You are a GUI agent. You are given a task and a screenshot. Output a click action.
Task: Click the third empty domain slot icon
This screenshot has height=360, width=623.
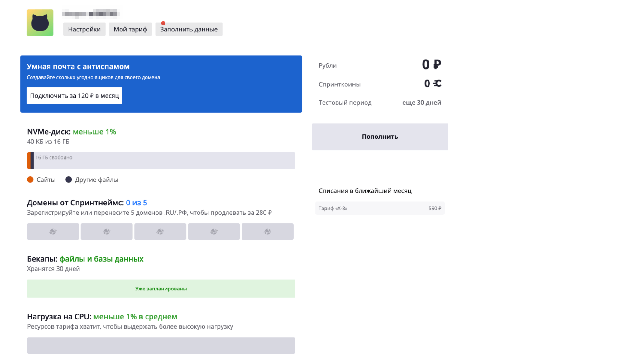(160, 232)
